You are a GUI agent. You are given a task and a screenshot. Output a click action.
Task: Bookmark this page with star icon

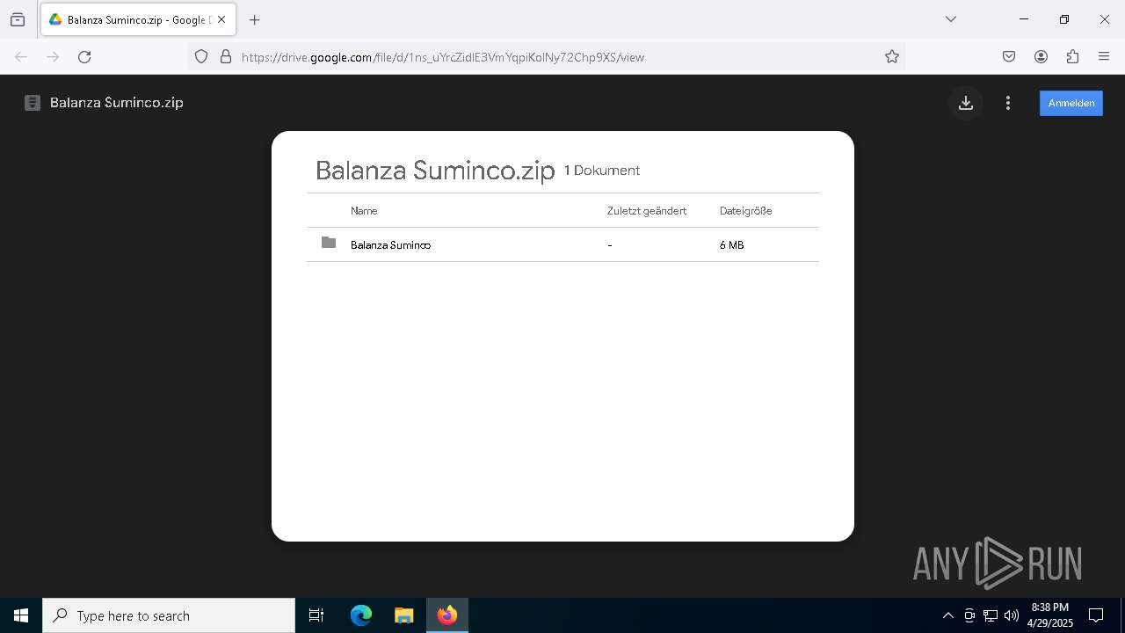click(x=892, y=57)
